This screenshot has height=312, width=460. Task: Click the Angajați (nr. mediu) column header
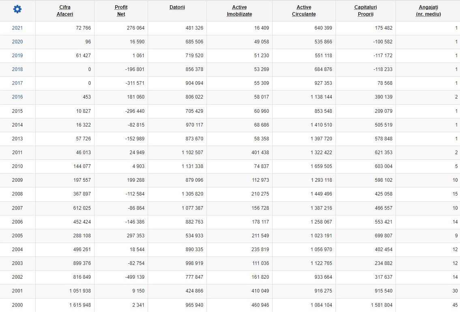428,11
